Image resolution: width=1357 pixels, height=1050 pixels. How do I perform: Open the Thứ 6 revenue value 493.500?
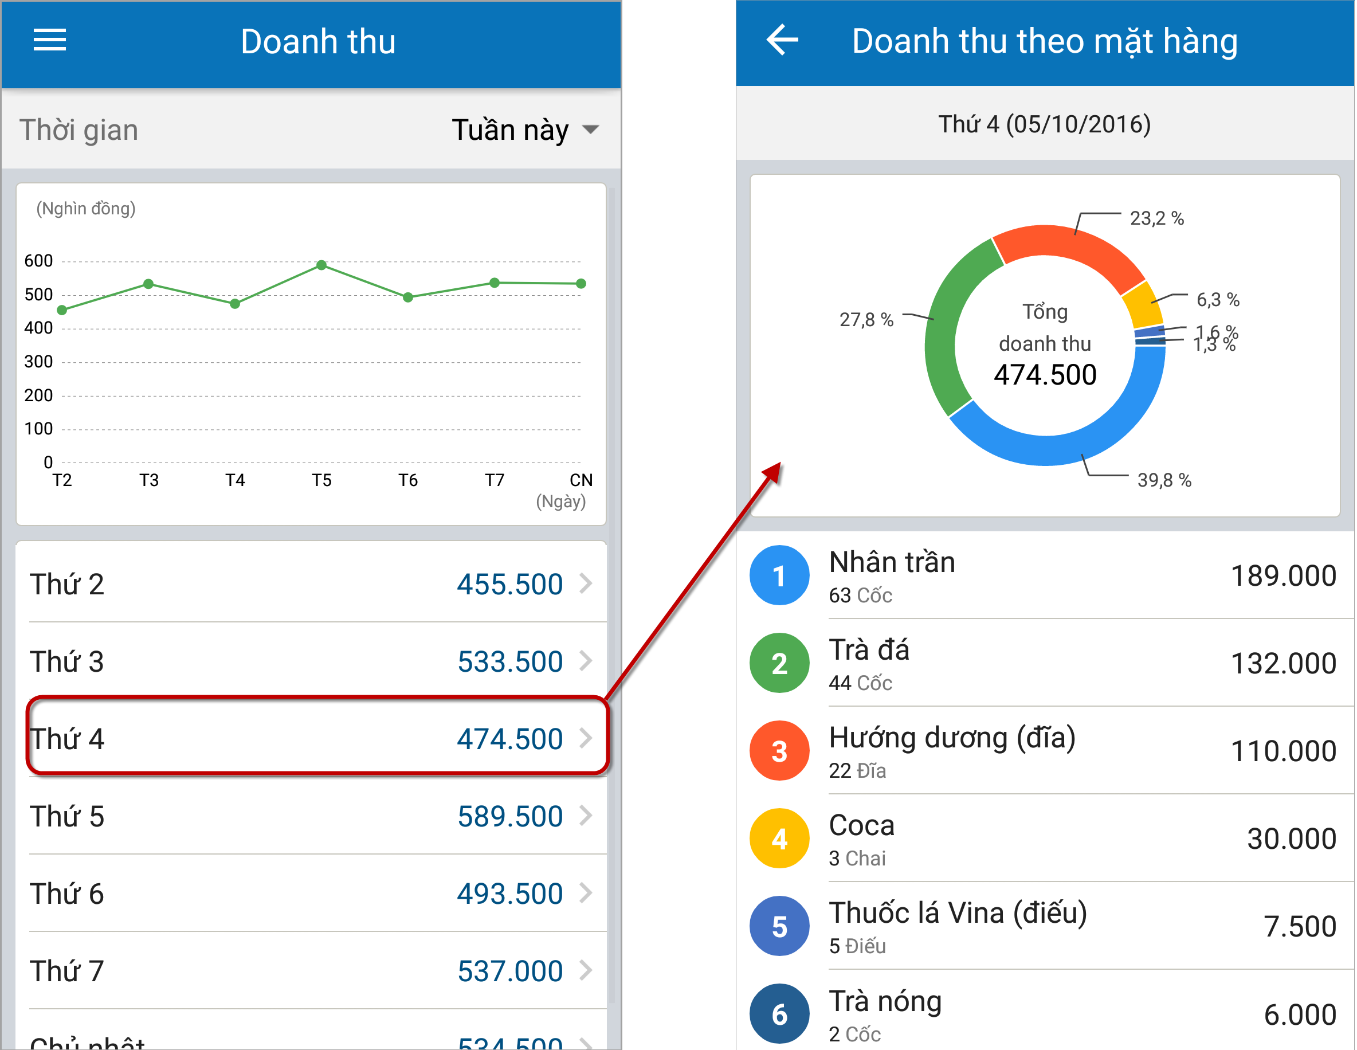510,894
